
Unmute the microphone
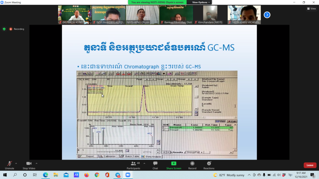point(10,165)
